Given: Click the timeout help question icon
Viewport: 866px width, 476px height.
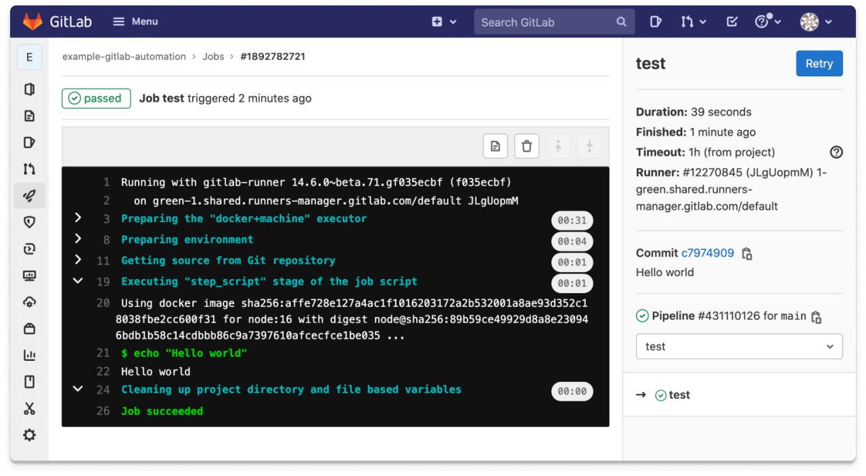Looking at the screenshot, I should click(x=836, y=152).
